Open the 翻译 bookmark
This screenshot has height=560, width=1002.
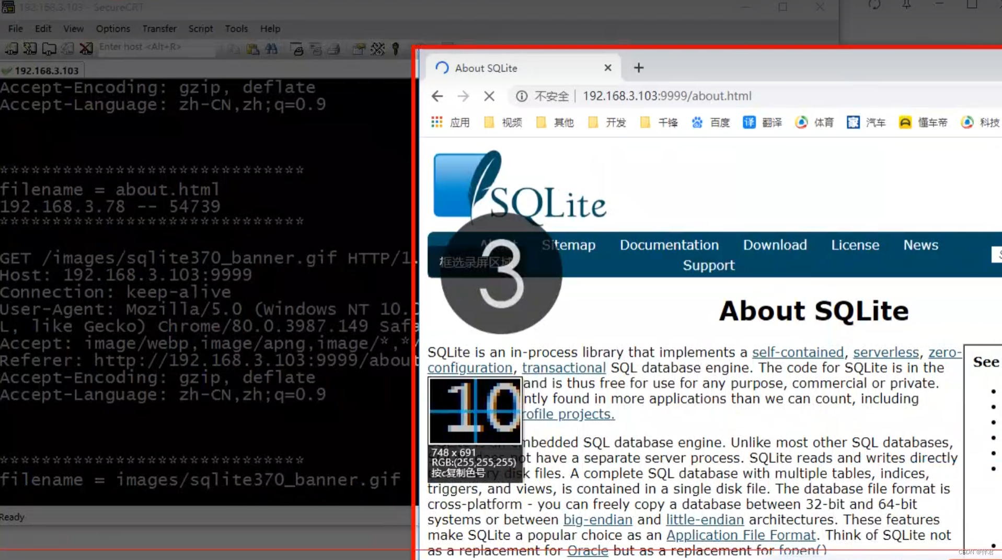(x=763, y=122)
